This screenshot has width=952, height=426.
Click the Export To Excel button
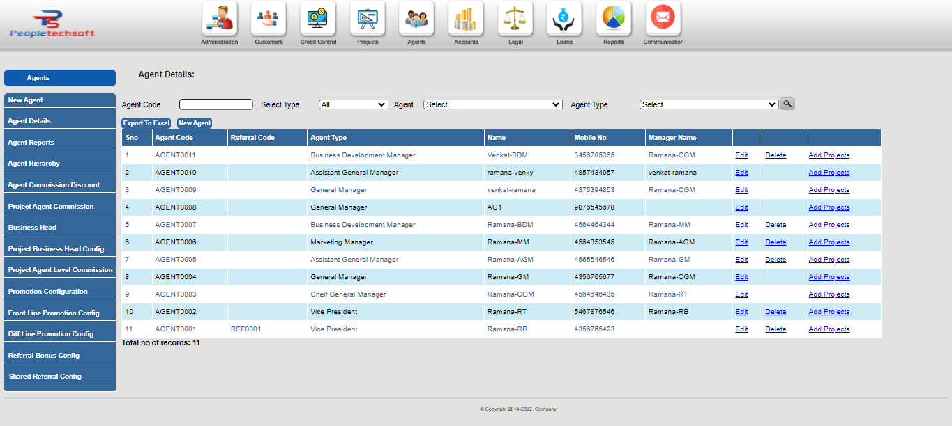point(146,123)
